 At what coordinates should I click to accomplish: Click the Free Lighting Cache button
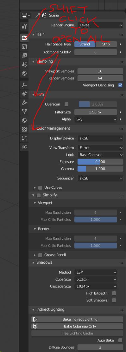click(77, 333)
